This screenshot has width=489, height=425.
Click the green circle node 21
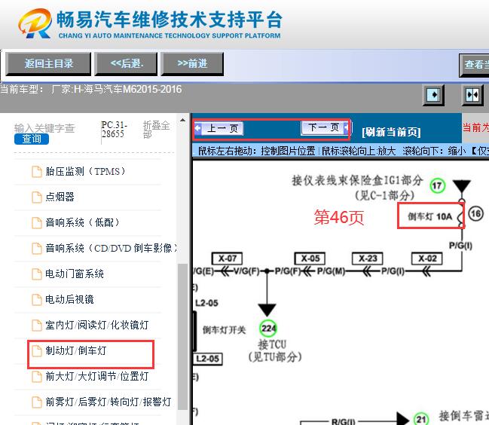click(421, 420)
